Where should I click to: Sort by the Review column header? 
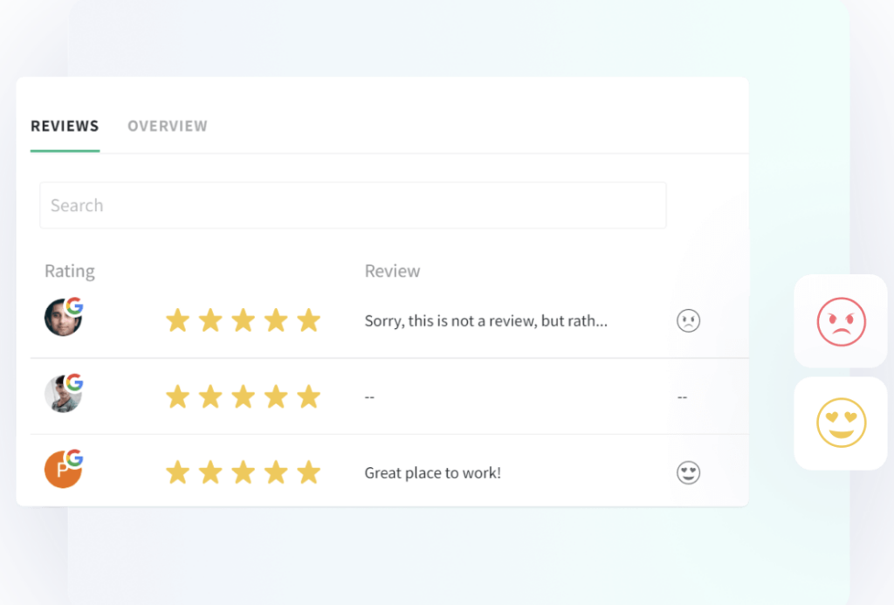click(x=392, y=271)
